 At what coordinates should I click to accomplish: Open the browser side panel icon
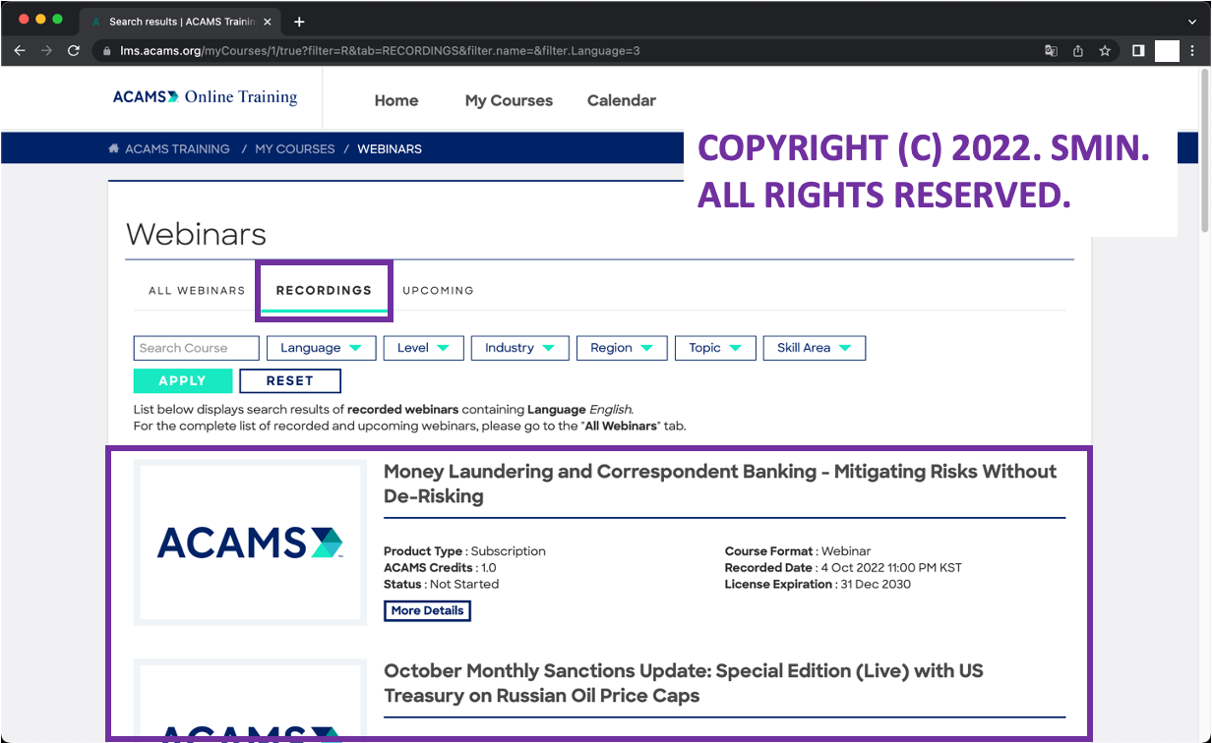click(1138, 51)
